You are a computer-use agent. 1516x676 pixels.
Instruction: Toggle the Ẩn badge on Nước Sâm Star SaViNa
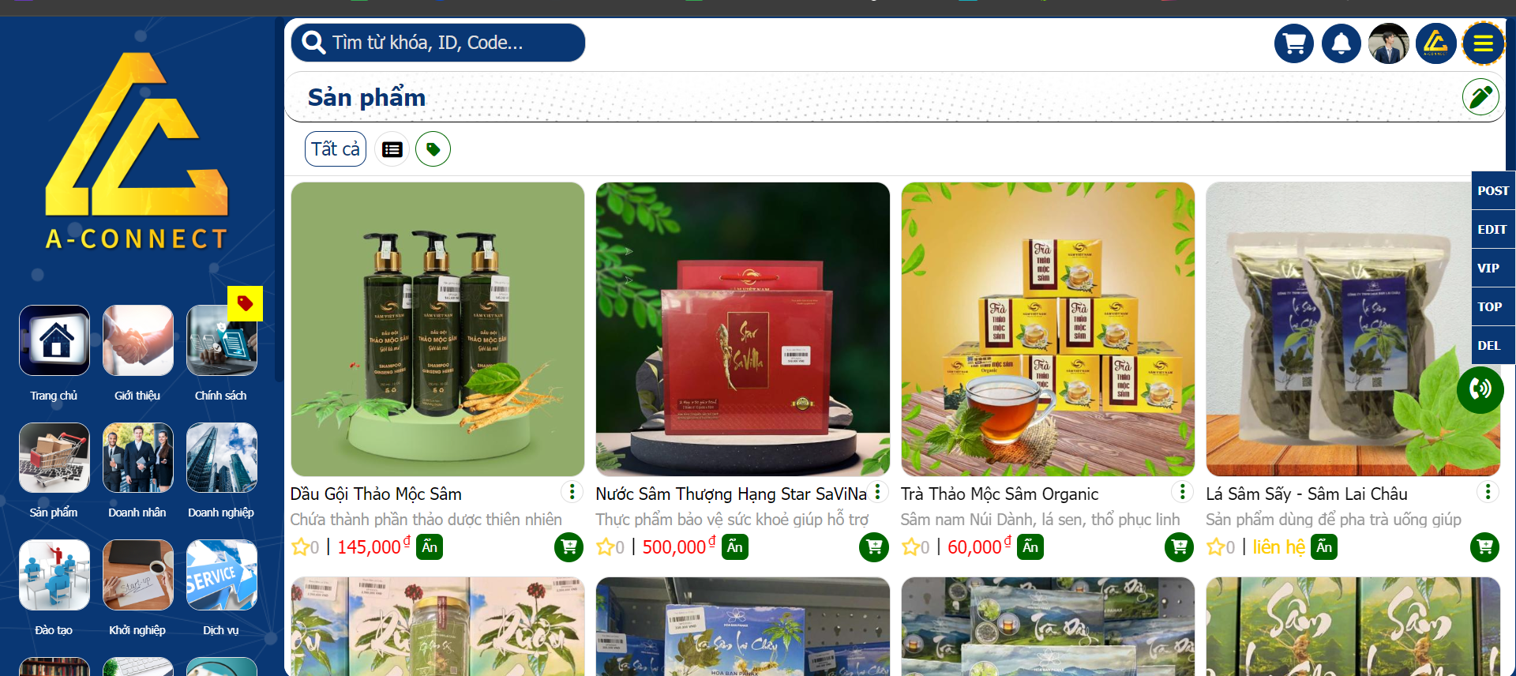[734, 546]
